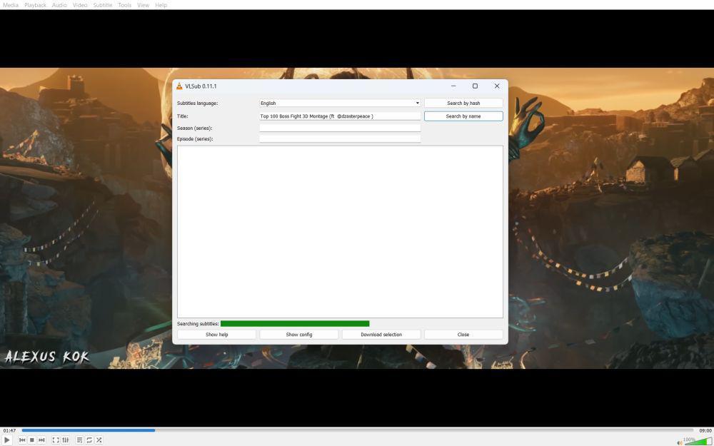Click the total duration 09:00 label
The height and width of the screenshot is (446, 714).
(705, 430)
